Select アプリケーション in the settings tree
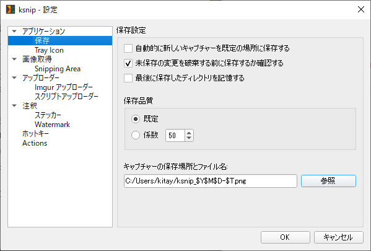Screen dimensions: 371x251 pyautogui.click(x=43, y=31)
